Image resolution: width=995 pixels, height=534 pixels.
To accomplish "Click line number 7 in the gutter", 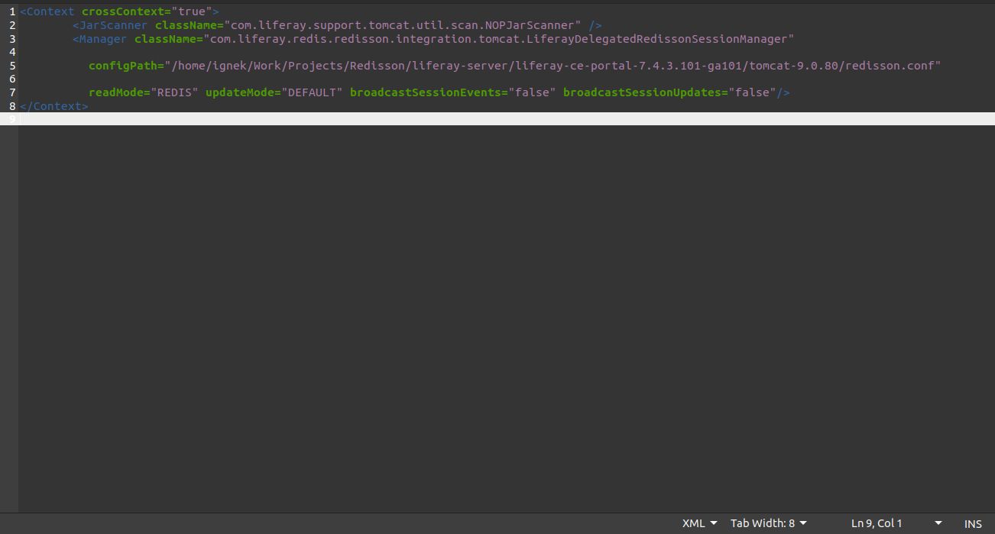I will pos(12,92).
